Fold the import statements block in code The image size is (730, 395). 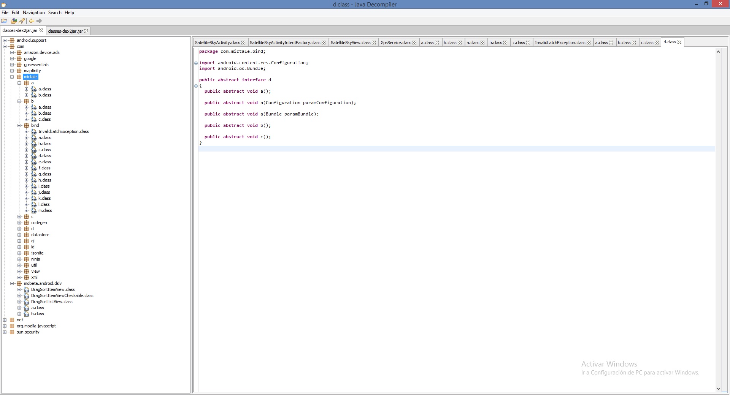pyautogui.click(x=196, y=63)
